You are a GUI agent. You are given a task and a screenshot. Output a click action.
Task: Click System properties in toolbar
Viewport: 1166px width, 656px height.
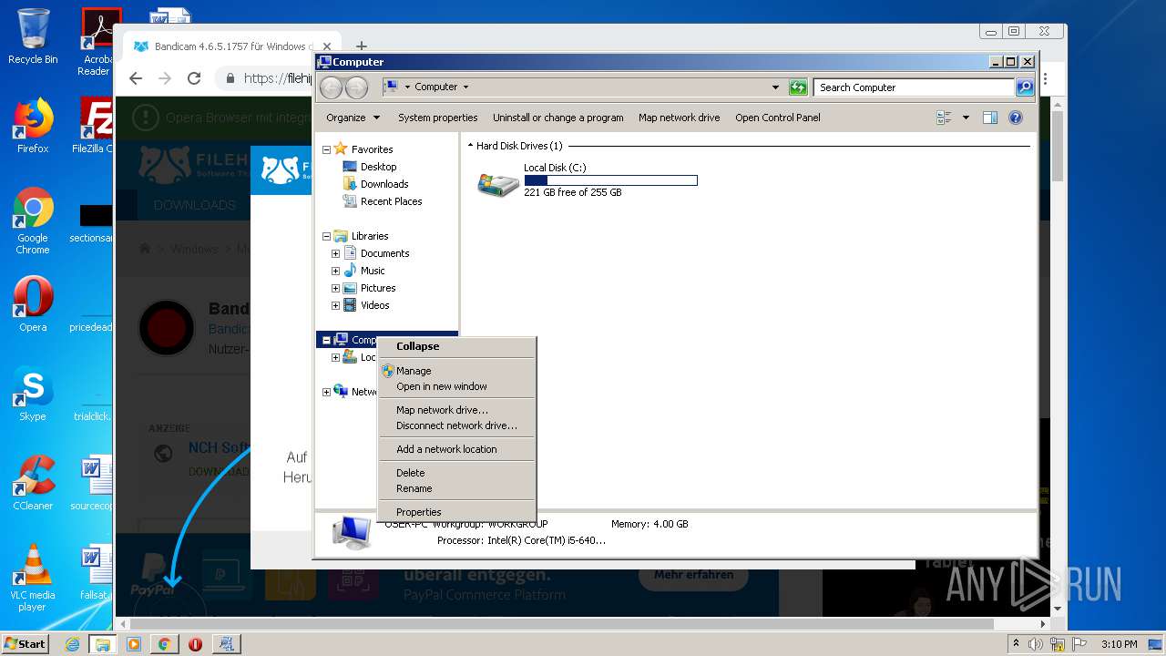(x=437, y=118)
